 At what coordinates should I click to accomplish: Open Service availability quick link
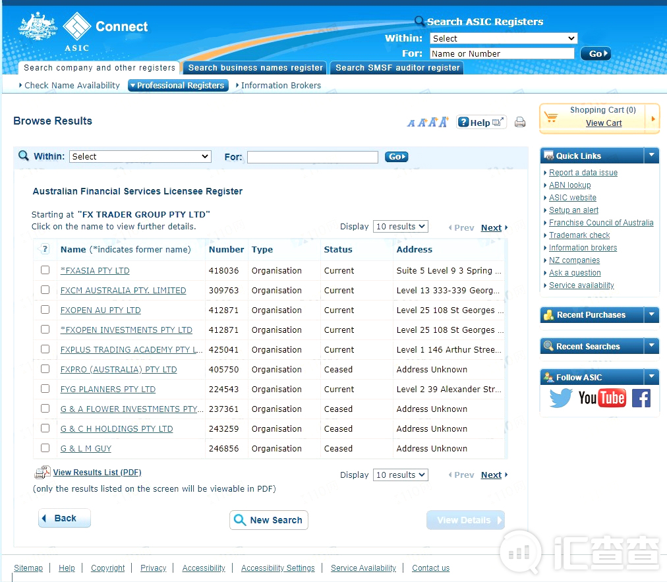pos(581,285)
